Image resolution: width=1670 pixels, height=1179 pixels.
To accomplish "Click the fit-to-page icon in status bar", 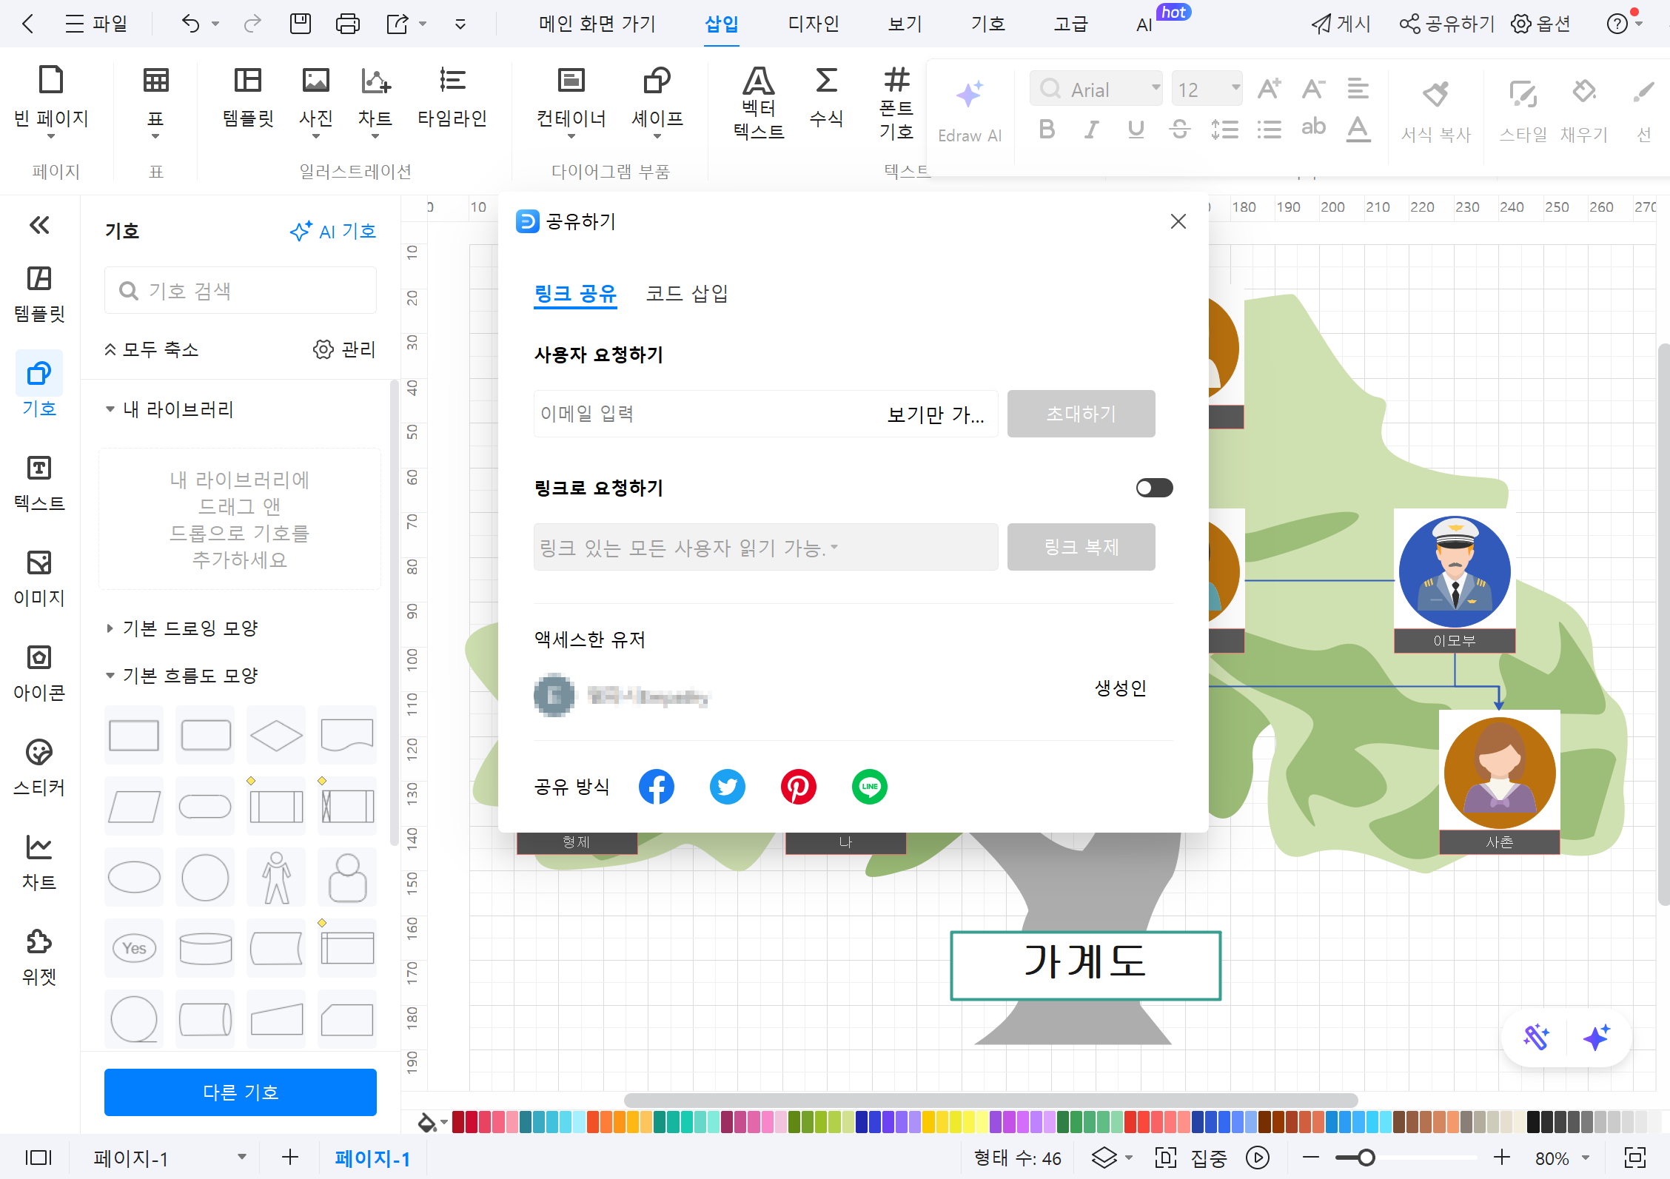I will tap(1635, 1158).
